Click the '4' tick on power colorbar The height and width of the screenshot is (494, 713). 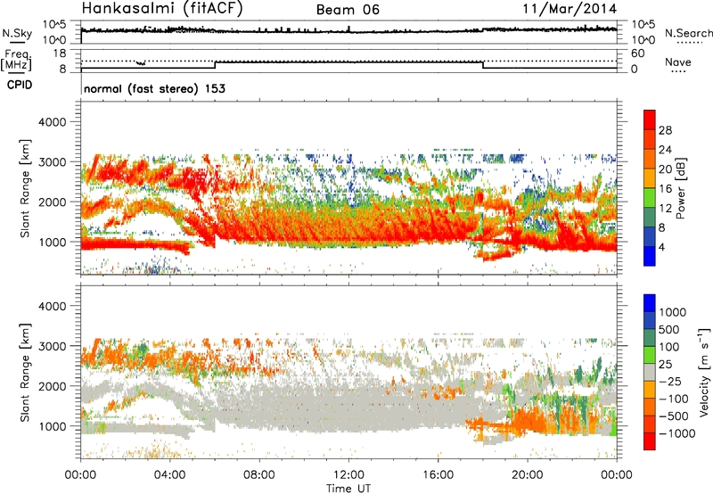[x=661, y=247]
